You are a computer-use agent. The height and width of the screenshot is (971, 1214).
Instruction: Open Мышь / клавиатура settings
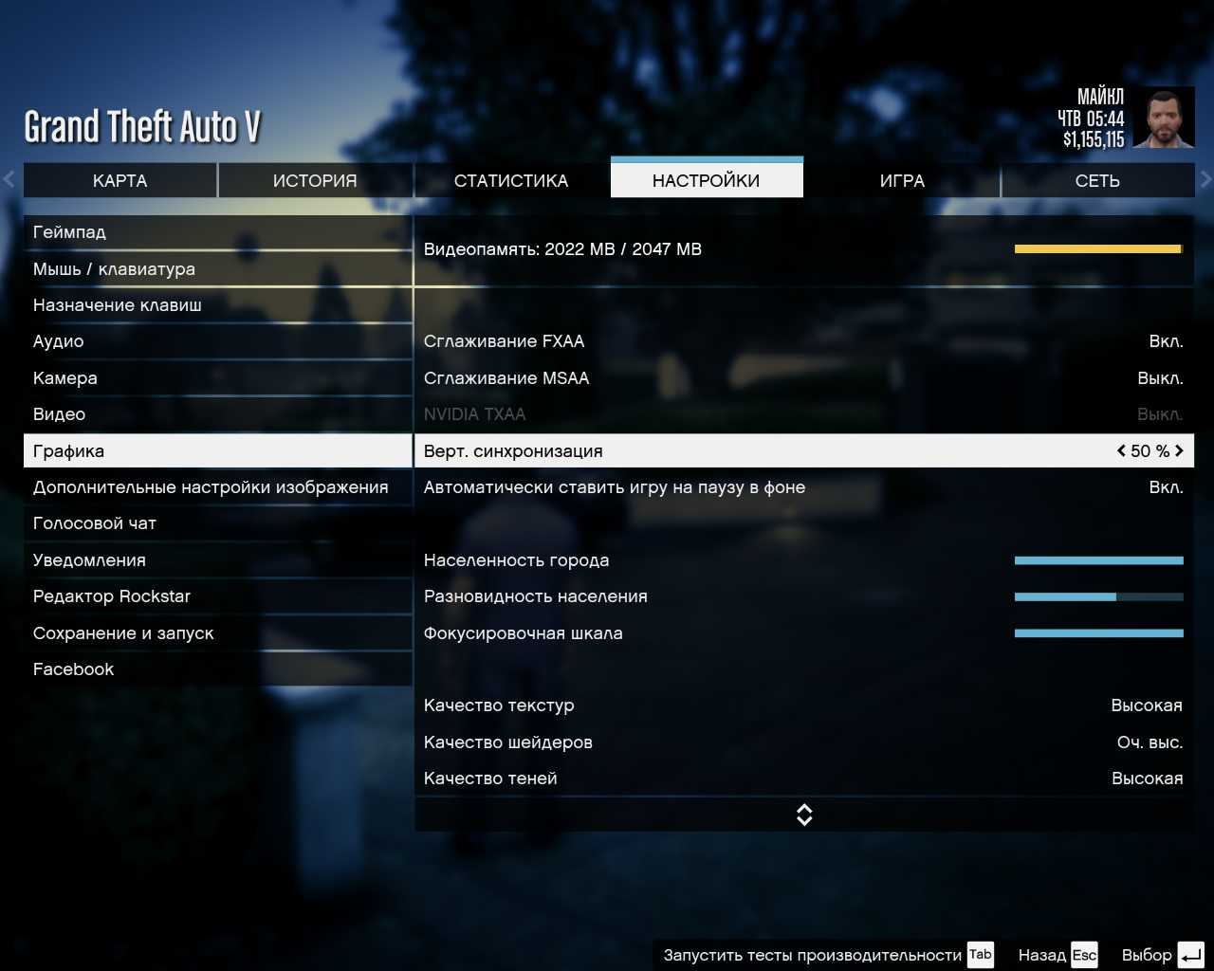pos(217,269)
